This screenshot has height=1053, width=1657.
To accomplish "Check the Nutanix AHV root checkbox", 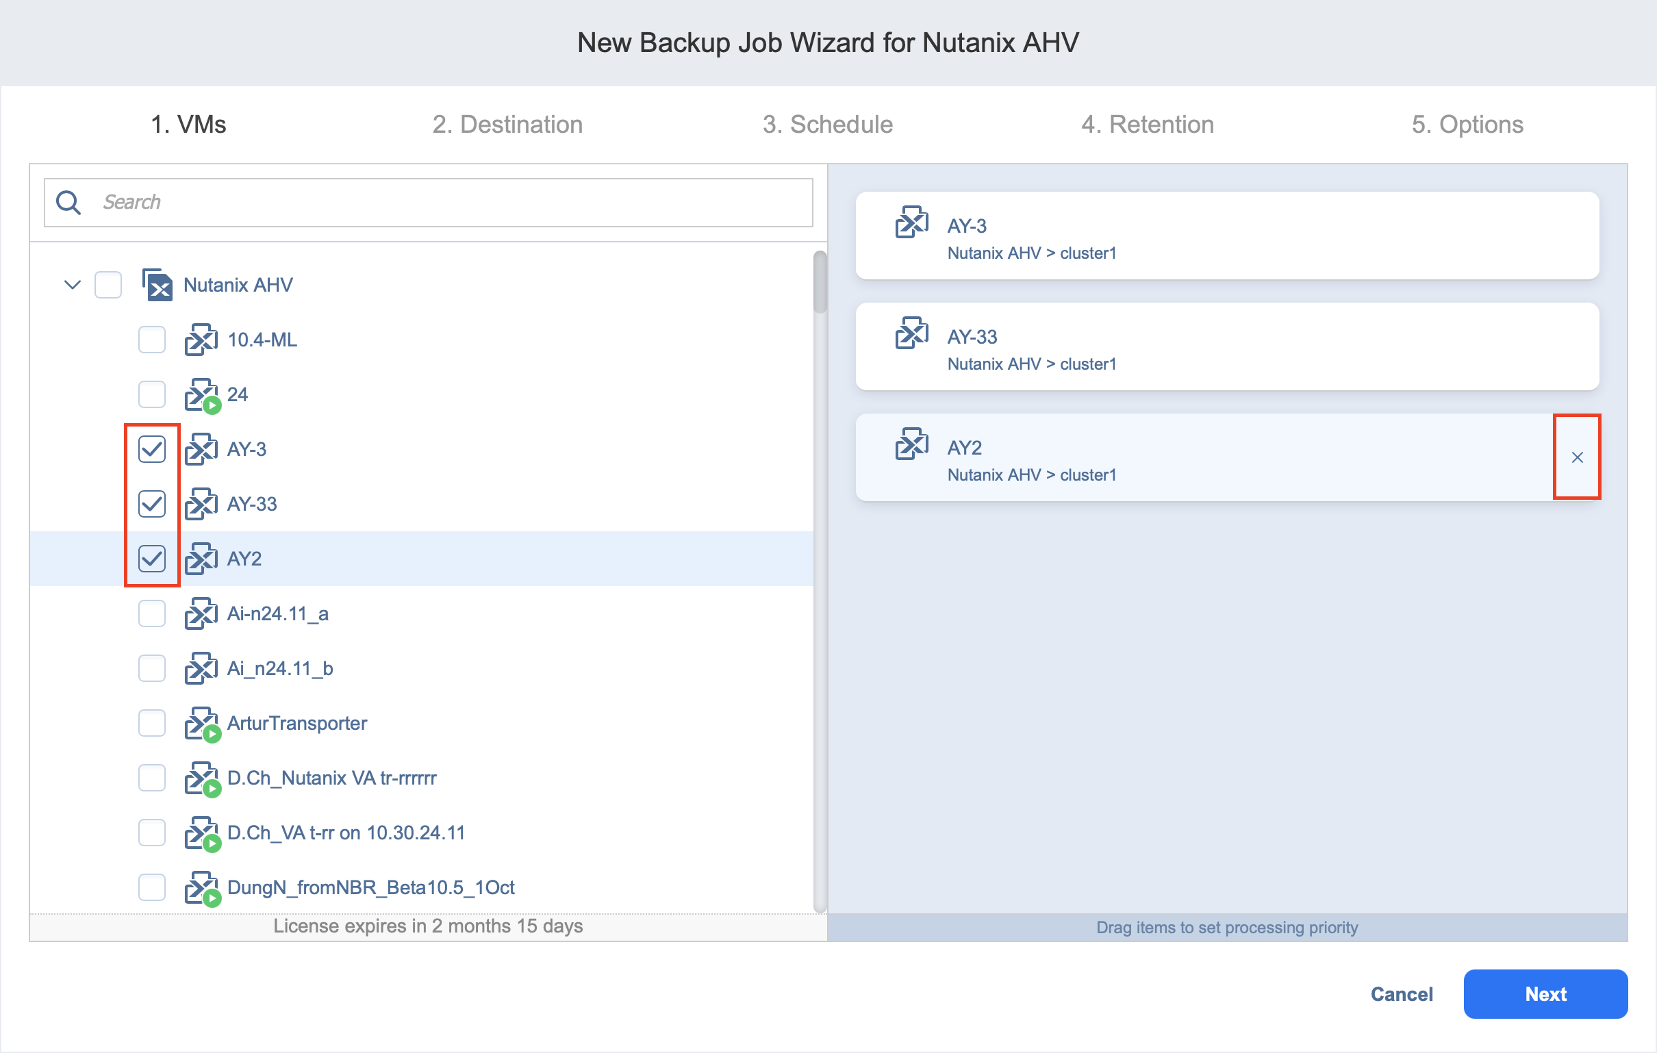I will [x=108, y=285].
